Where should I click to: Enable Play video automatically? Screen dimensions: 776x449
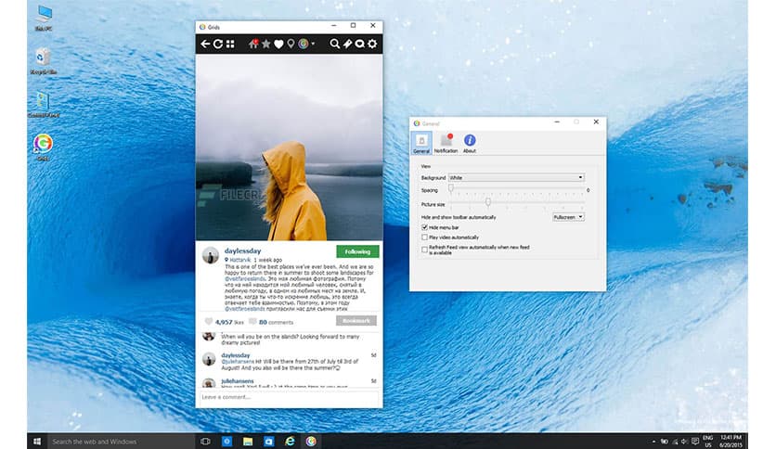pos(424,238)
